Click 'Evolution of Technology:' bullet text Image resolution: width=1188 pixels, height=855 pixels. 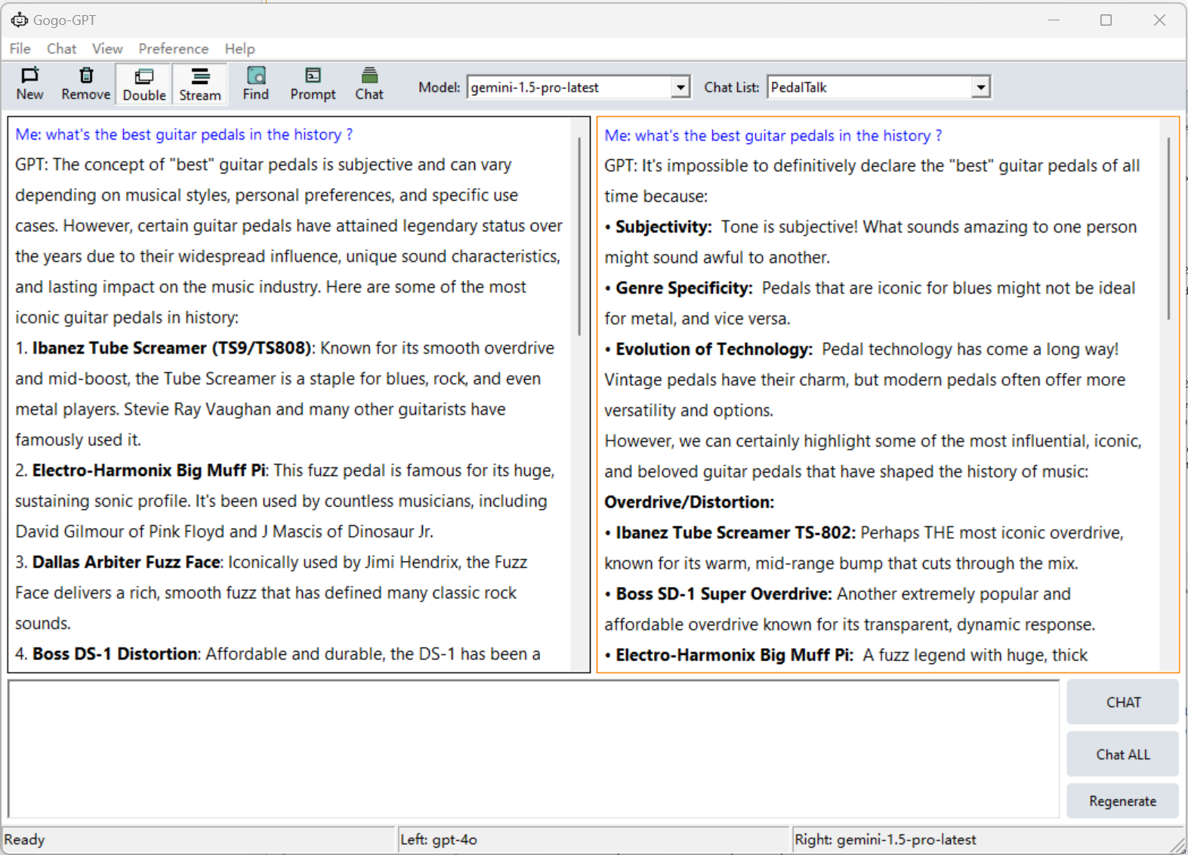(714, 350)
